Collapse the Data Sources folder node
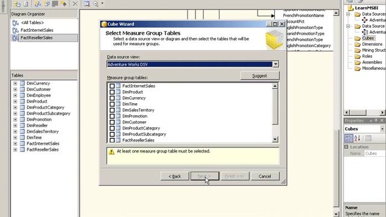Viewport: 386px width, 217px height. (349, 14)
